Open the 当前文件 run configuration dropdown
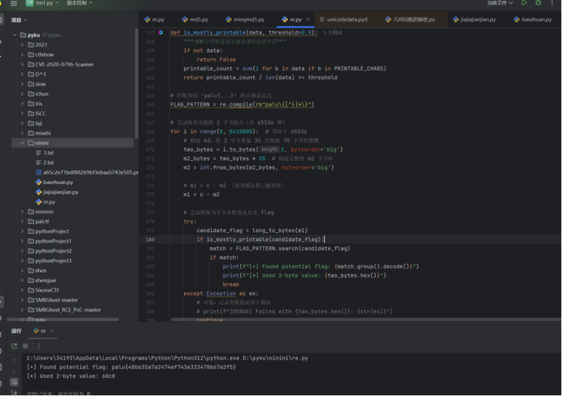Image resolution: width=562 pixels, height=396 pixels. point(500,3)
